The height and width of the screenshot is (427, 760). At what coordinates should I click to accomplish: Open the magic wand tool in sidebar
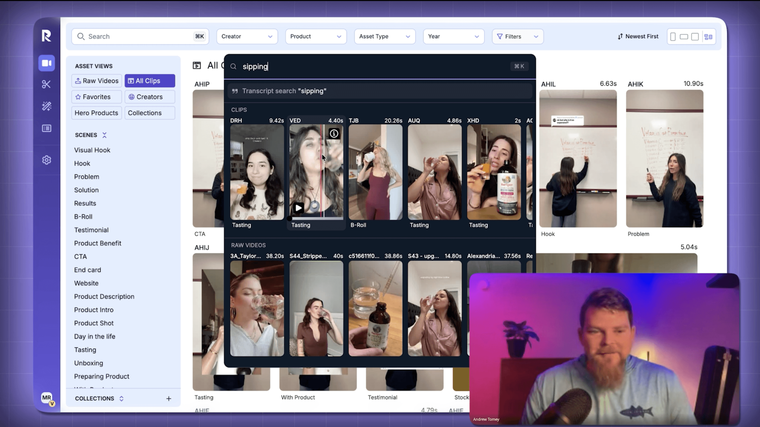point(46,106)
